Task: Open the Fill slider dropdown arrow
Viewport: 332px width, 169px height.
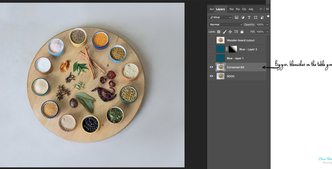Action: coord(267,32)
